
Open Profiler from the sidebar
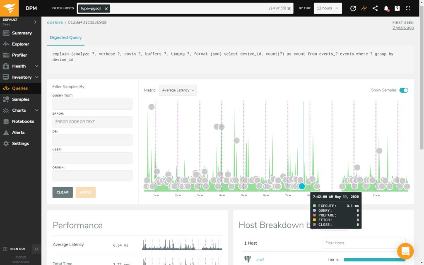point(19,55)
